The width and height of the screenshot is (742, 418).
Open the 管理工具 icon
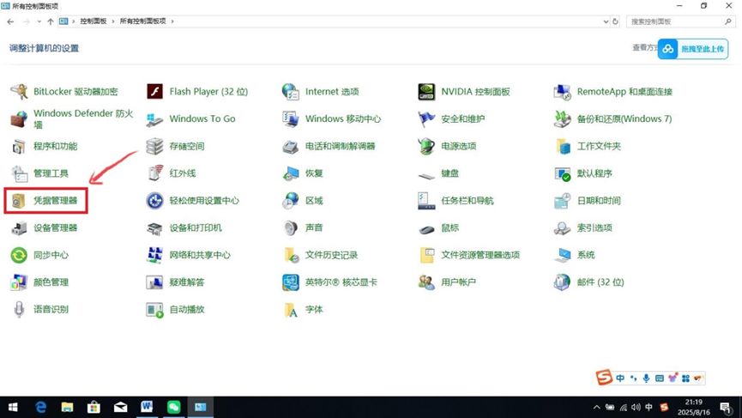click(20, 173)
